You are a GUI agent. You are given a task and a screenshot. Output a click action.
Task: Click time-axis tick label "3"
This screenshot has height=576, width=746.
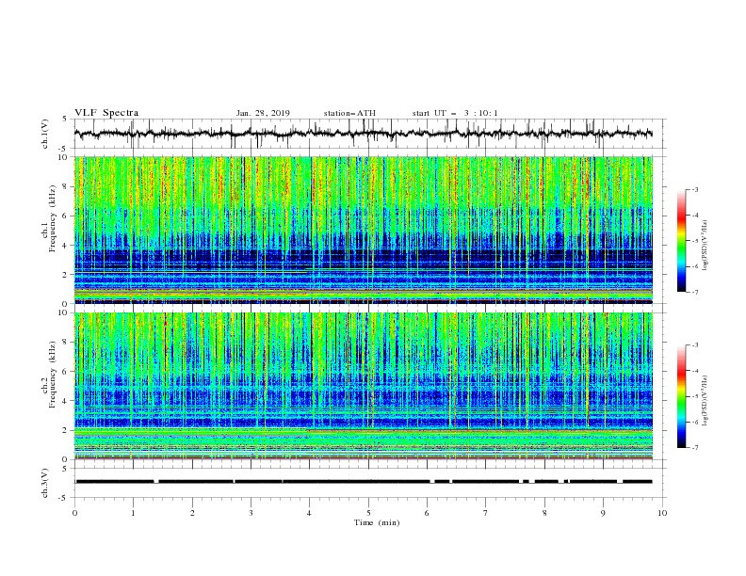[x=251, y=513]
